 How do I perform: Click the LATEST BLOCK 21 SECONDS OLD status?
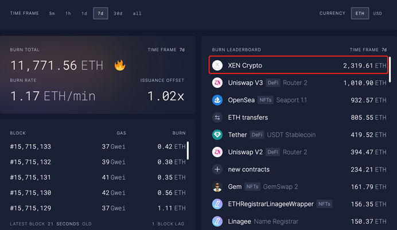(51, 224)
